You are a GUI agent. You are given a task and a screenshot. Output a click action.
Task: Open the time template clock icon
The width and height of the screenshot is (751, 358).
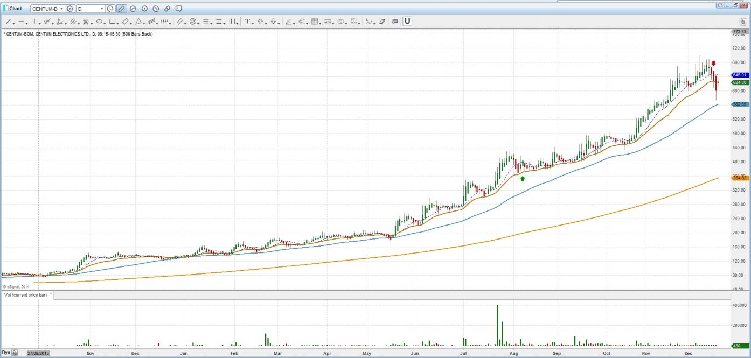pyautogui.click(x=110, y=9)
